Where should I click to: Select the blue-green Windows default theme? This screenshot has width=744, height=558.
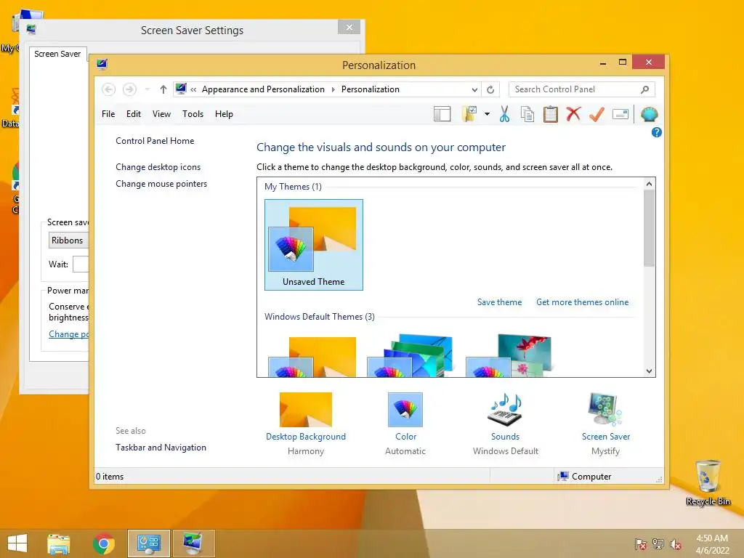410,356
